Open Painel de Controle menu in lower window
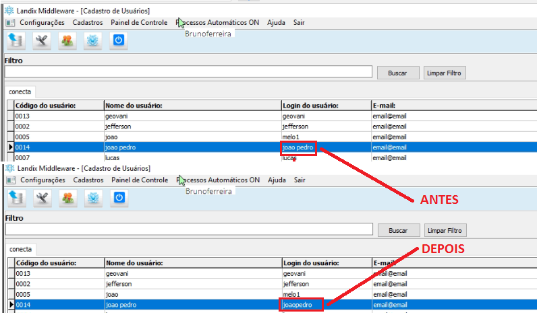537x323 pixels. 140,180
